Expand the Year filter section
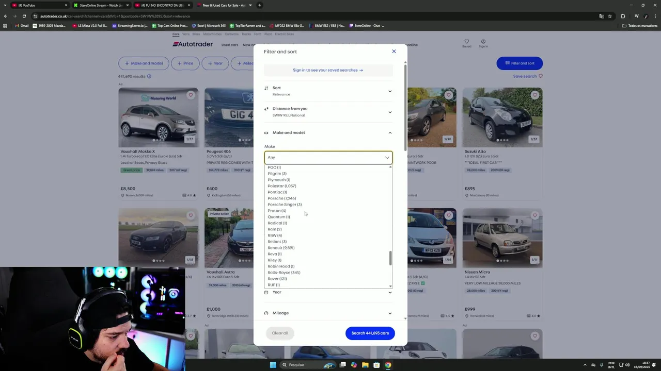 [x=328, y=292]
